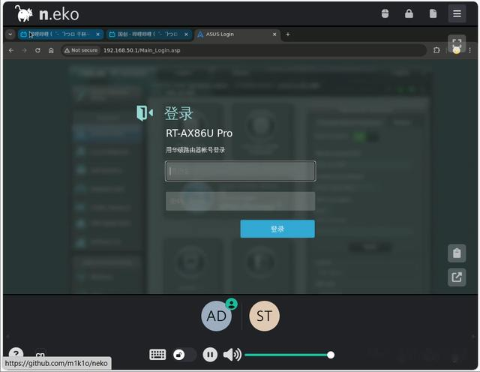Click the pop-out external window icon
Viewport: 480px width, 372px height.
(457, 277)
